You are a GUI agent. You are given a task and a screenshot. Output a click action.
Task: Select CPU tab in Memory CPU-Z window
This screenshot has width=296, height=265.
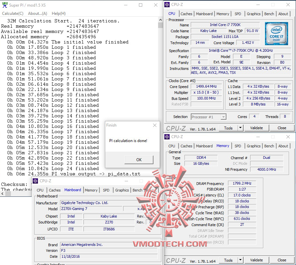(172, 146)
